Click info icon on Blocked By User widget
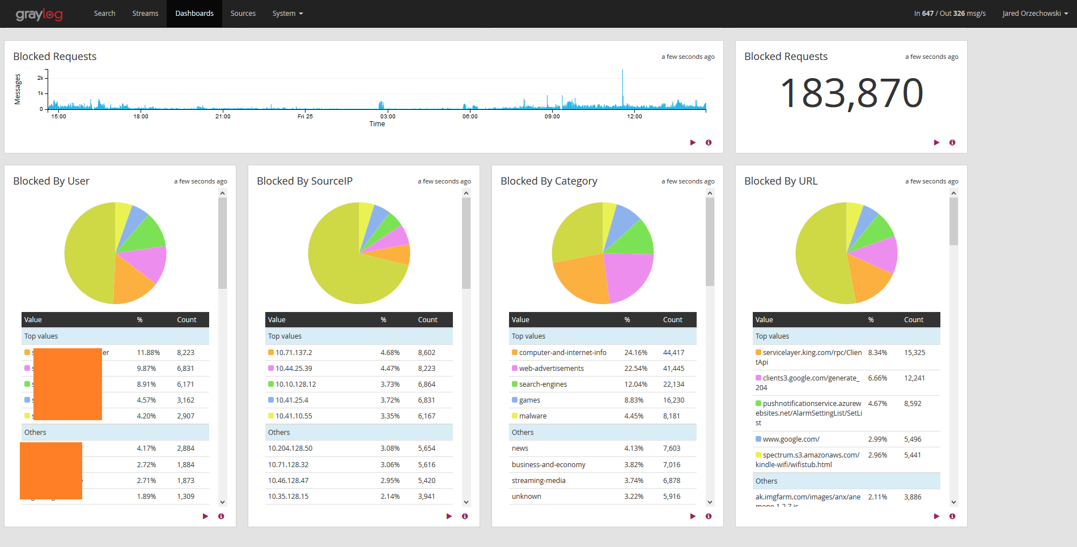The image size is (1077, 547). point(221,516)
